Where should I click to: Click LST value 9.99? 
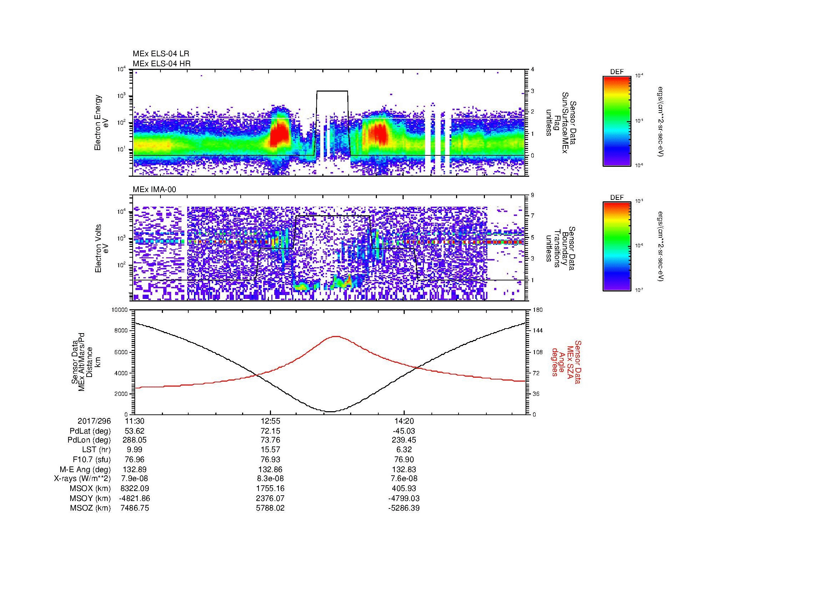tap(134, 450)
